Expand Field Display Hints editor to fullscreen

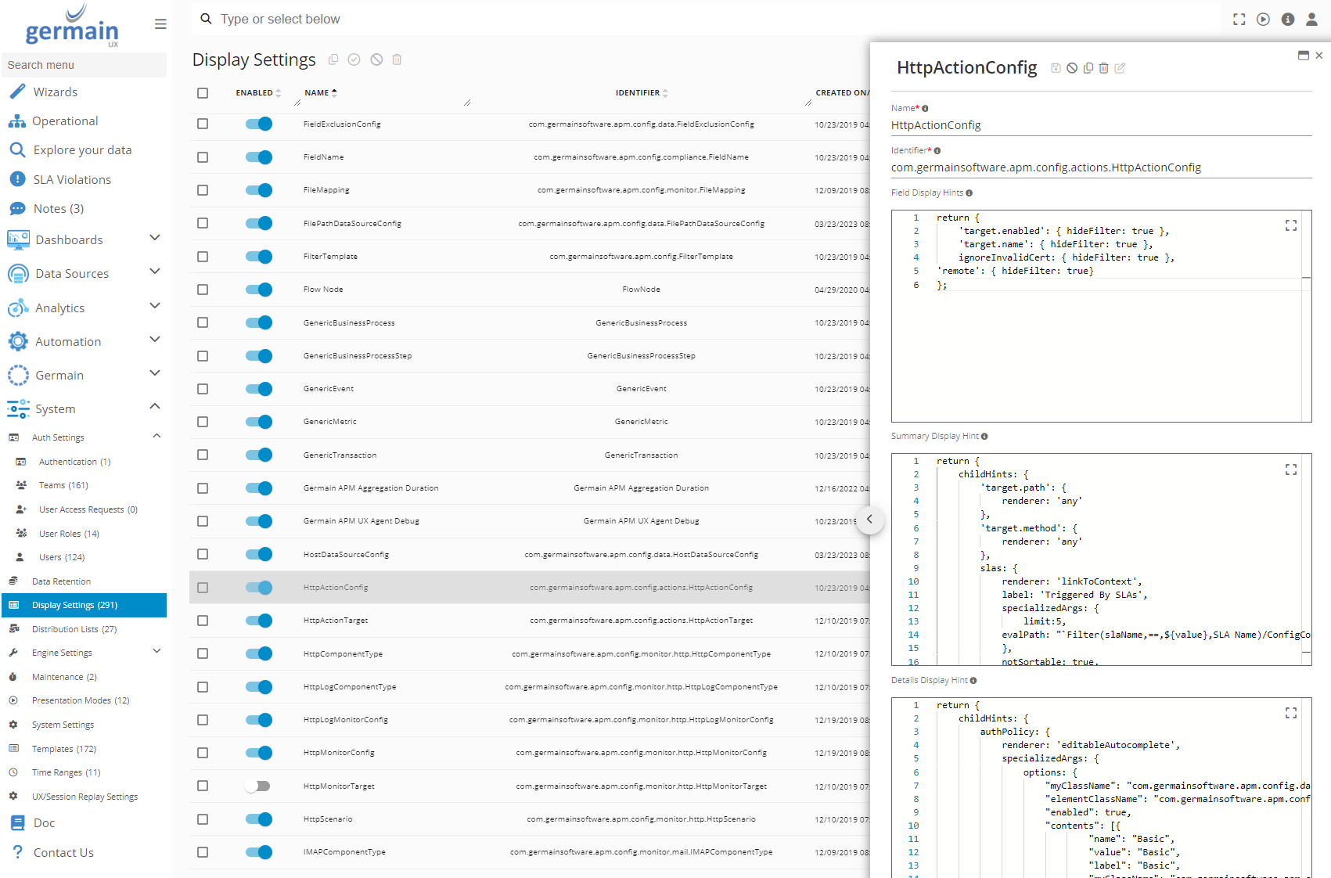coord(1290,225)
